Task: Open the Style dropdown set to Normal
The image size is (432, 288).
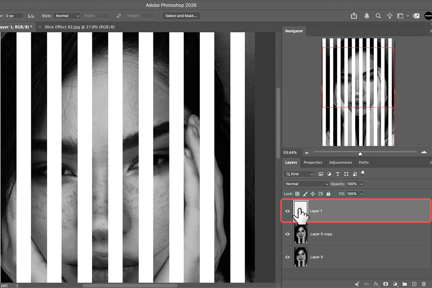Action: click(x=67, y=16)
